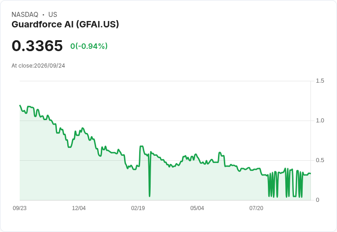Click the Guardforce AI (GFAI.US) title
Viewport: 337px width, 232px height.
[x=65, y=24]
